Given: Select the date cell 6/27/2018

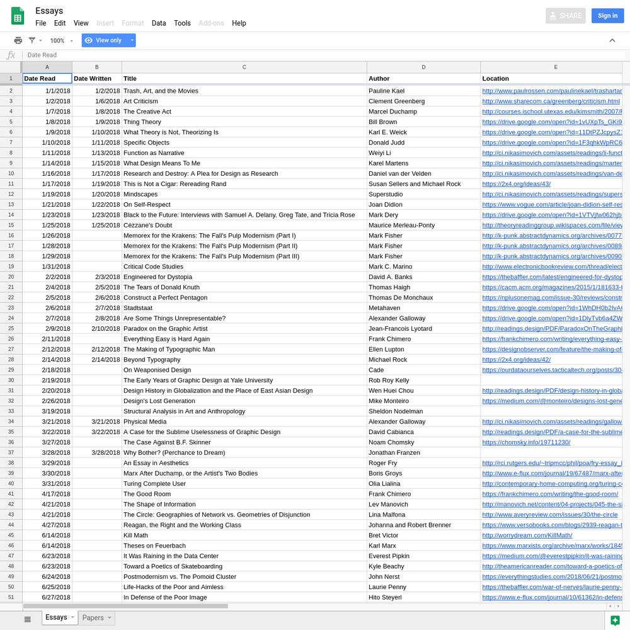Looking at the screenshot, I should coord(47,597).
